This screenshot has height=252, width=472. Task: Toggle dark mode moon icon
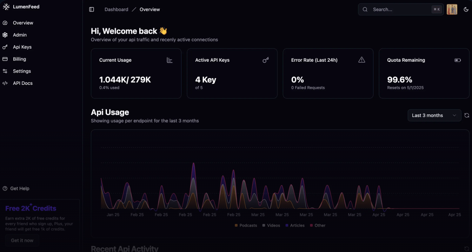(466, 9)
